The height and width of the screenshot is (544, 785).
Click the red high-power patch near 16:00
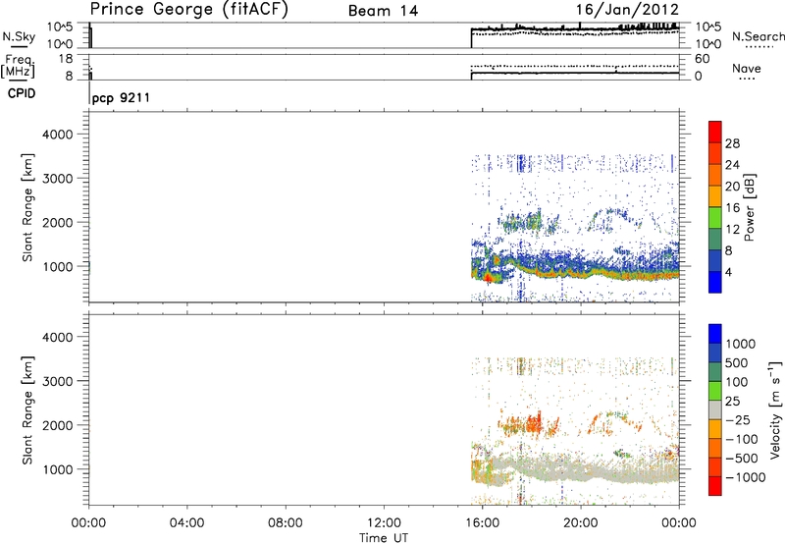point(487,277)
